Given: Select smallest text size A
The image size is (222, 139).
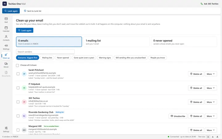Looking at the screenshot, I should pyautogui.click(x=208, y=137).
